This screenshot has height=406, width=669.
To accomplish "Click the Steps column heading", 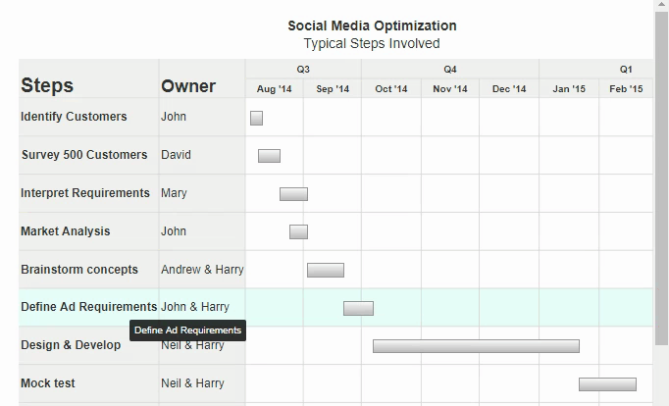I will coord(47,85).
